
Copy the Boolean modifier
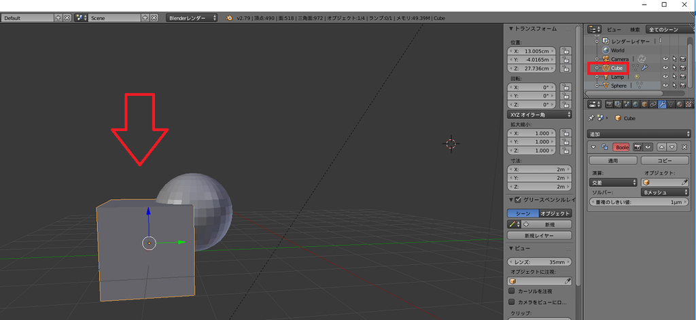[x=665, y=160]
